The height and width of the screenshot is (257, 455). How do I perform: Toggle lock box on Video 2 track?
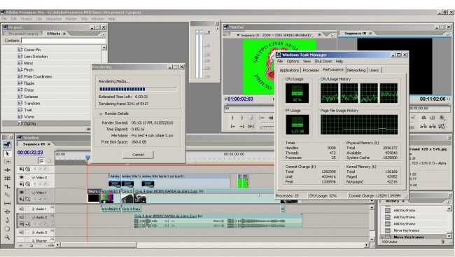tap(27, 177)
